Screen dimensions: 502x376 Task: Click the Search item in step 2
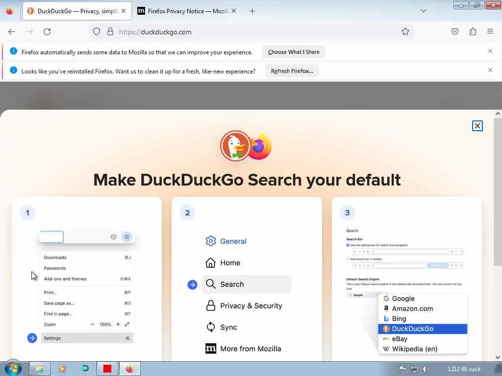(247, 284)
